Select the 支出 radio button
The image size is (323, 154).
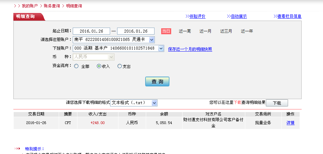click(x=120, y=66)
